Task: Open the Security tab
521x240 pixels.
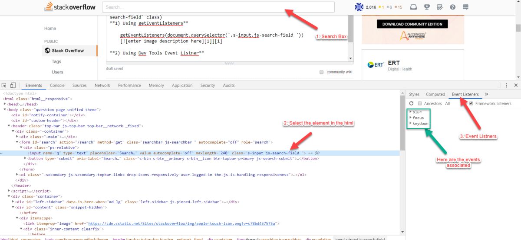Action: 208,85
